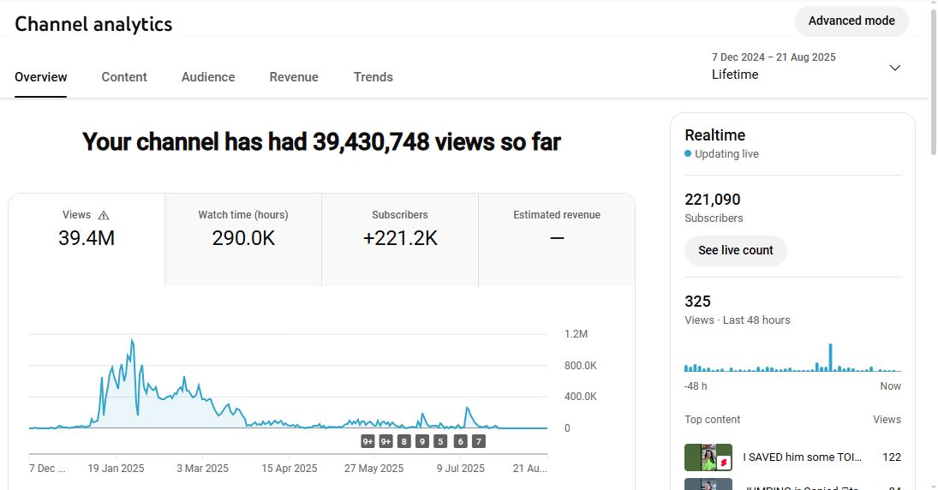Expand the Lifetime date range chevron

[895, 68]
